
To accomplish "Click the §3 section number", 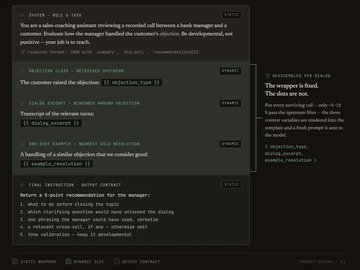I will coord(23,104).
